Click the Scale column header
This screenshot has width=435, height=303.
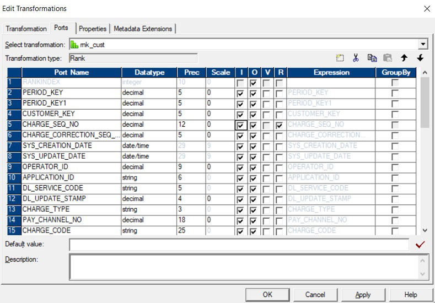pyautogui.click(x=221, y=72)
